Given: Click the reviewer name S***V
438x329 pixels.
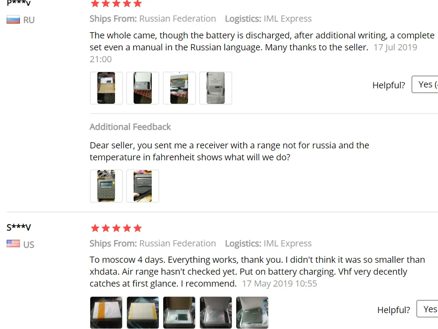Looking at the screenshot, I should 19,227.
